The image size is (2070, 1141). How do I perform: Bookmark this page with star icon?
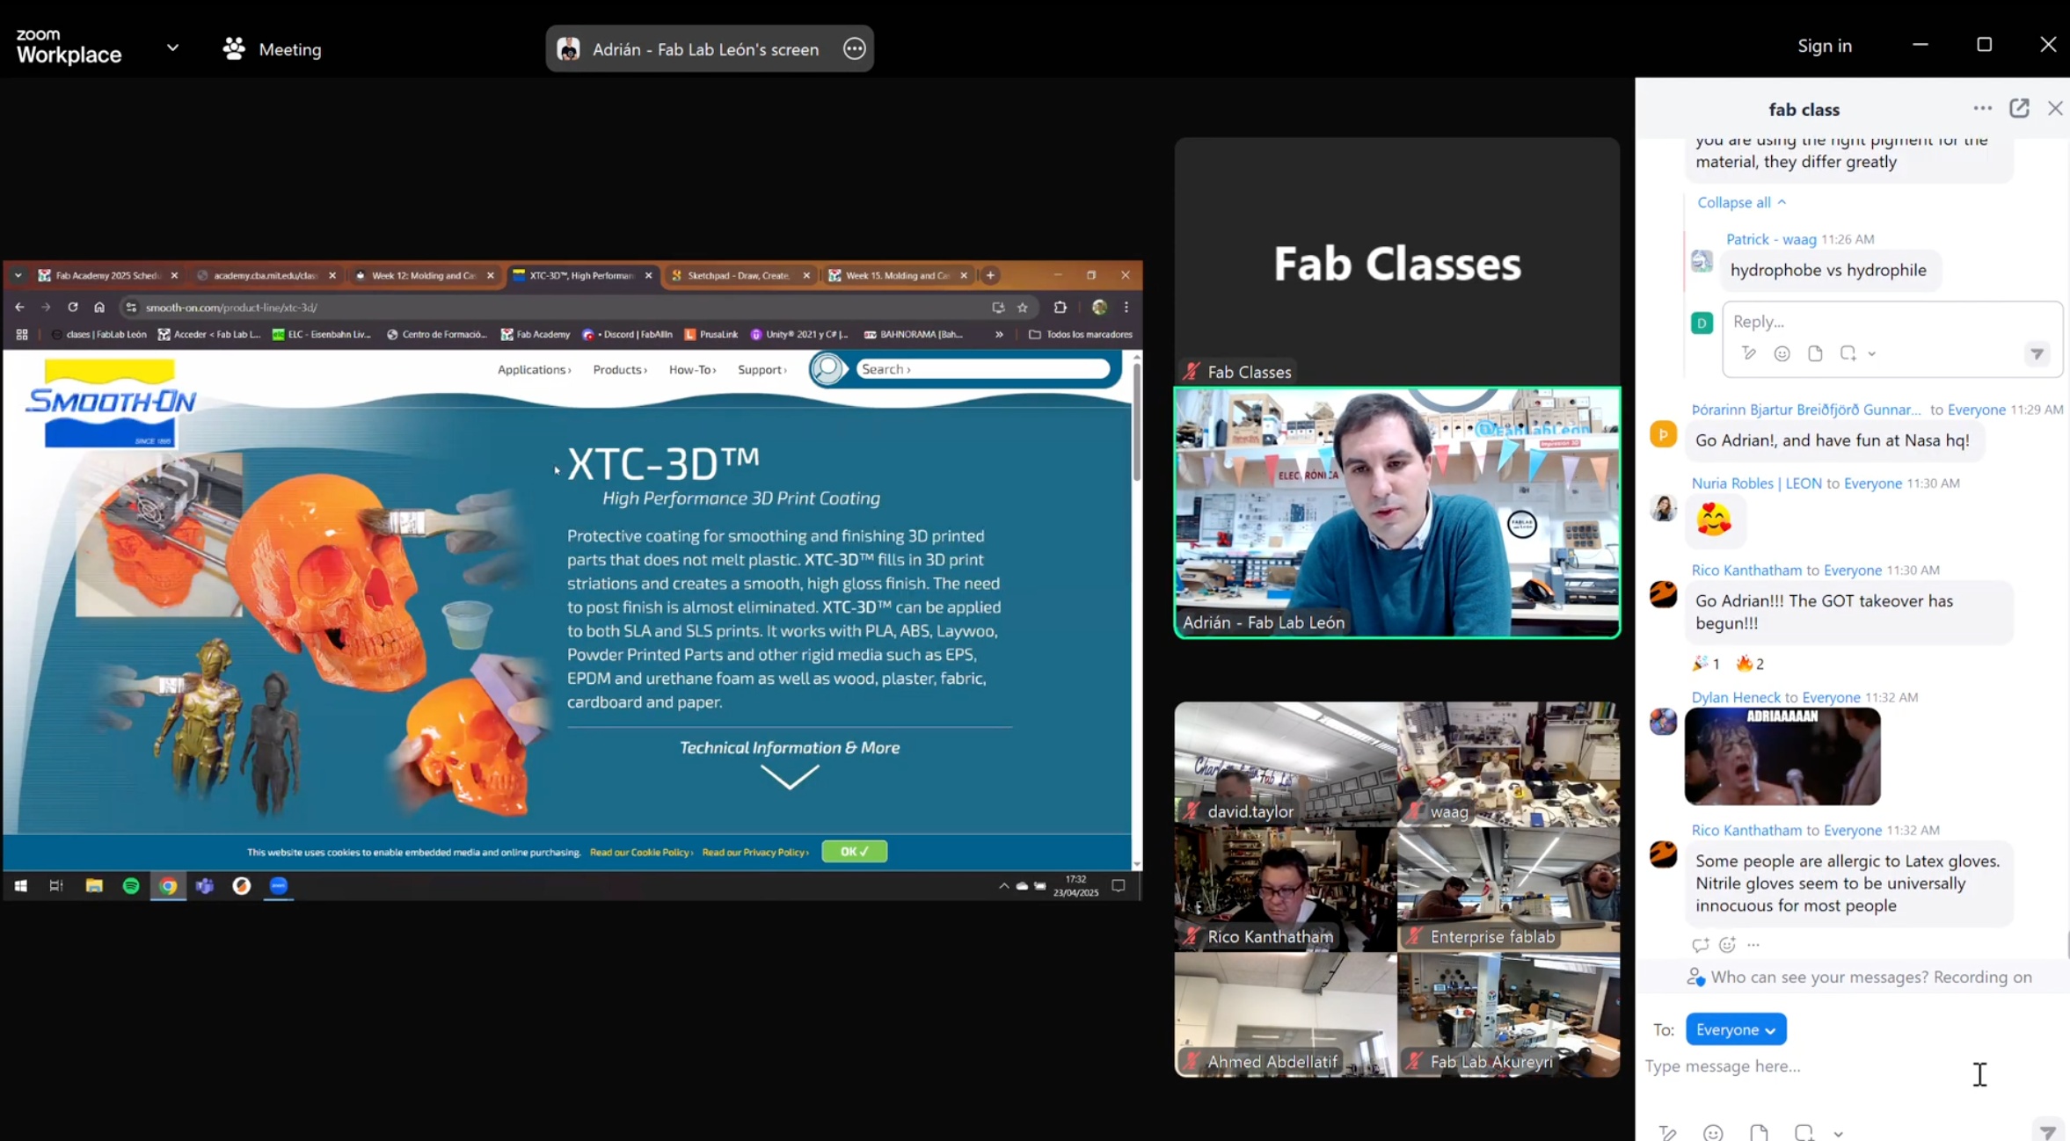pyautogui.click(x=1023, y=307)
